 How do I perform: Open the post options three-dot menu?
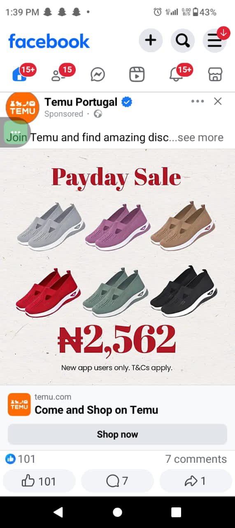[x=198, y=101]
